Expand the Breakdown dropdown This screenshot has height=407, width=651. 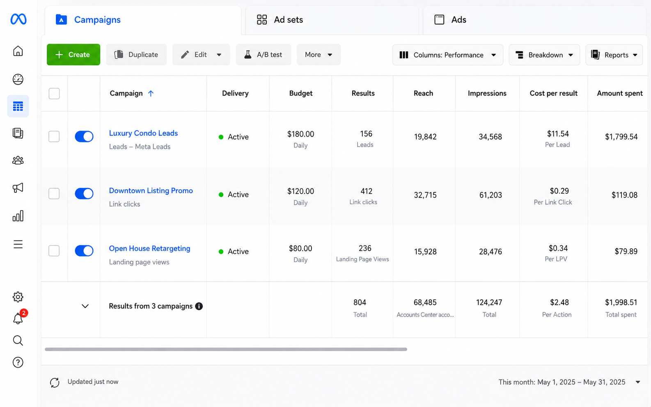pos(544,55)
